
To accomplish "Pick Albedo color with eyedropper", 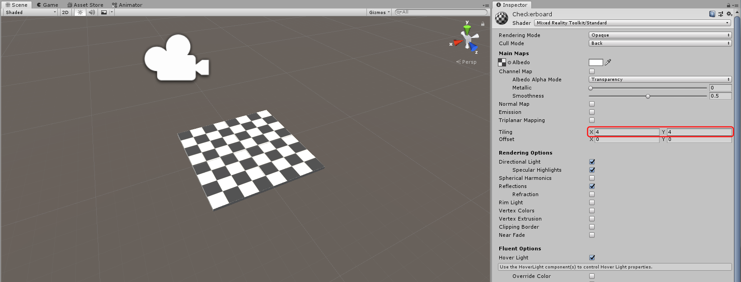I will coord(608,62).
